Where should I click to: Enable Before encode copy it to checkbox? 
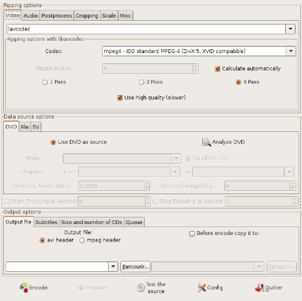coord(192,234)
